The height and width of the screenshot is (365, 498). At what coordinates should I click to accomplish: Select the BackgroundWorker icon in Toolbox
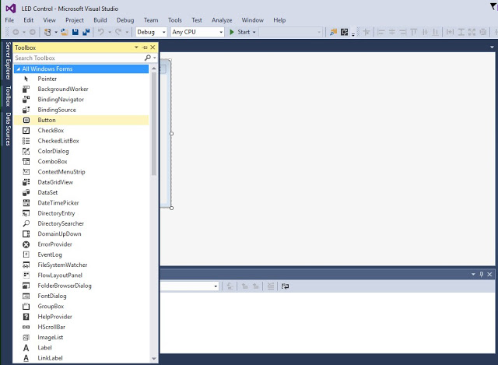coord(26,89)
